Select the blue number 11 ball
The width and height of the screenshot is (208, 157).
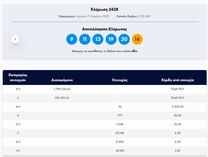[x=85, y=39]
